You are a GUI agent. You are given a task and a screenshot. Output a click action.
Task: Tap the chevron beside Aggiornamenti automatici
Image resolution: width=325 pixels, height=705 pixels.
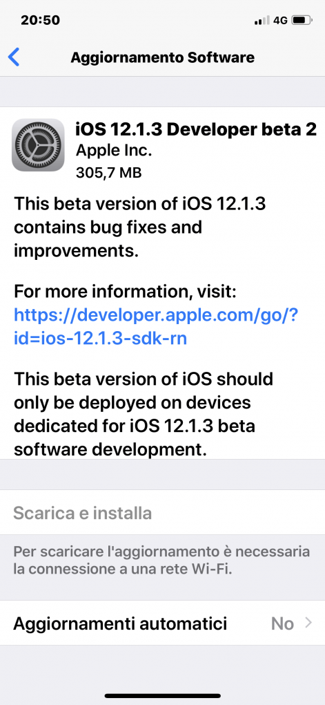[x=308, y=623]
